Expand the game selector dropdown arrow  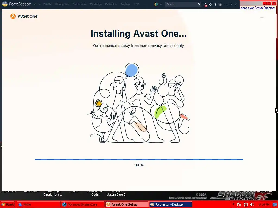click(161, 4)
